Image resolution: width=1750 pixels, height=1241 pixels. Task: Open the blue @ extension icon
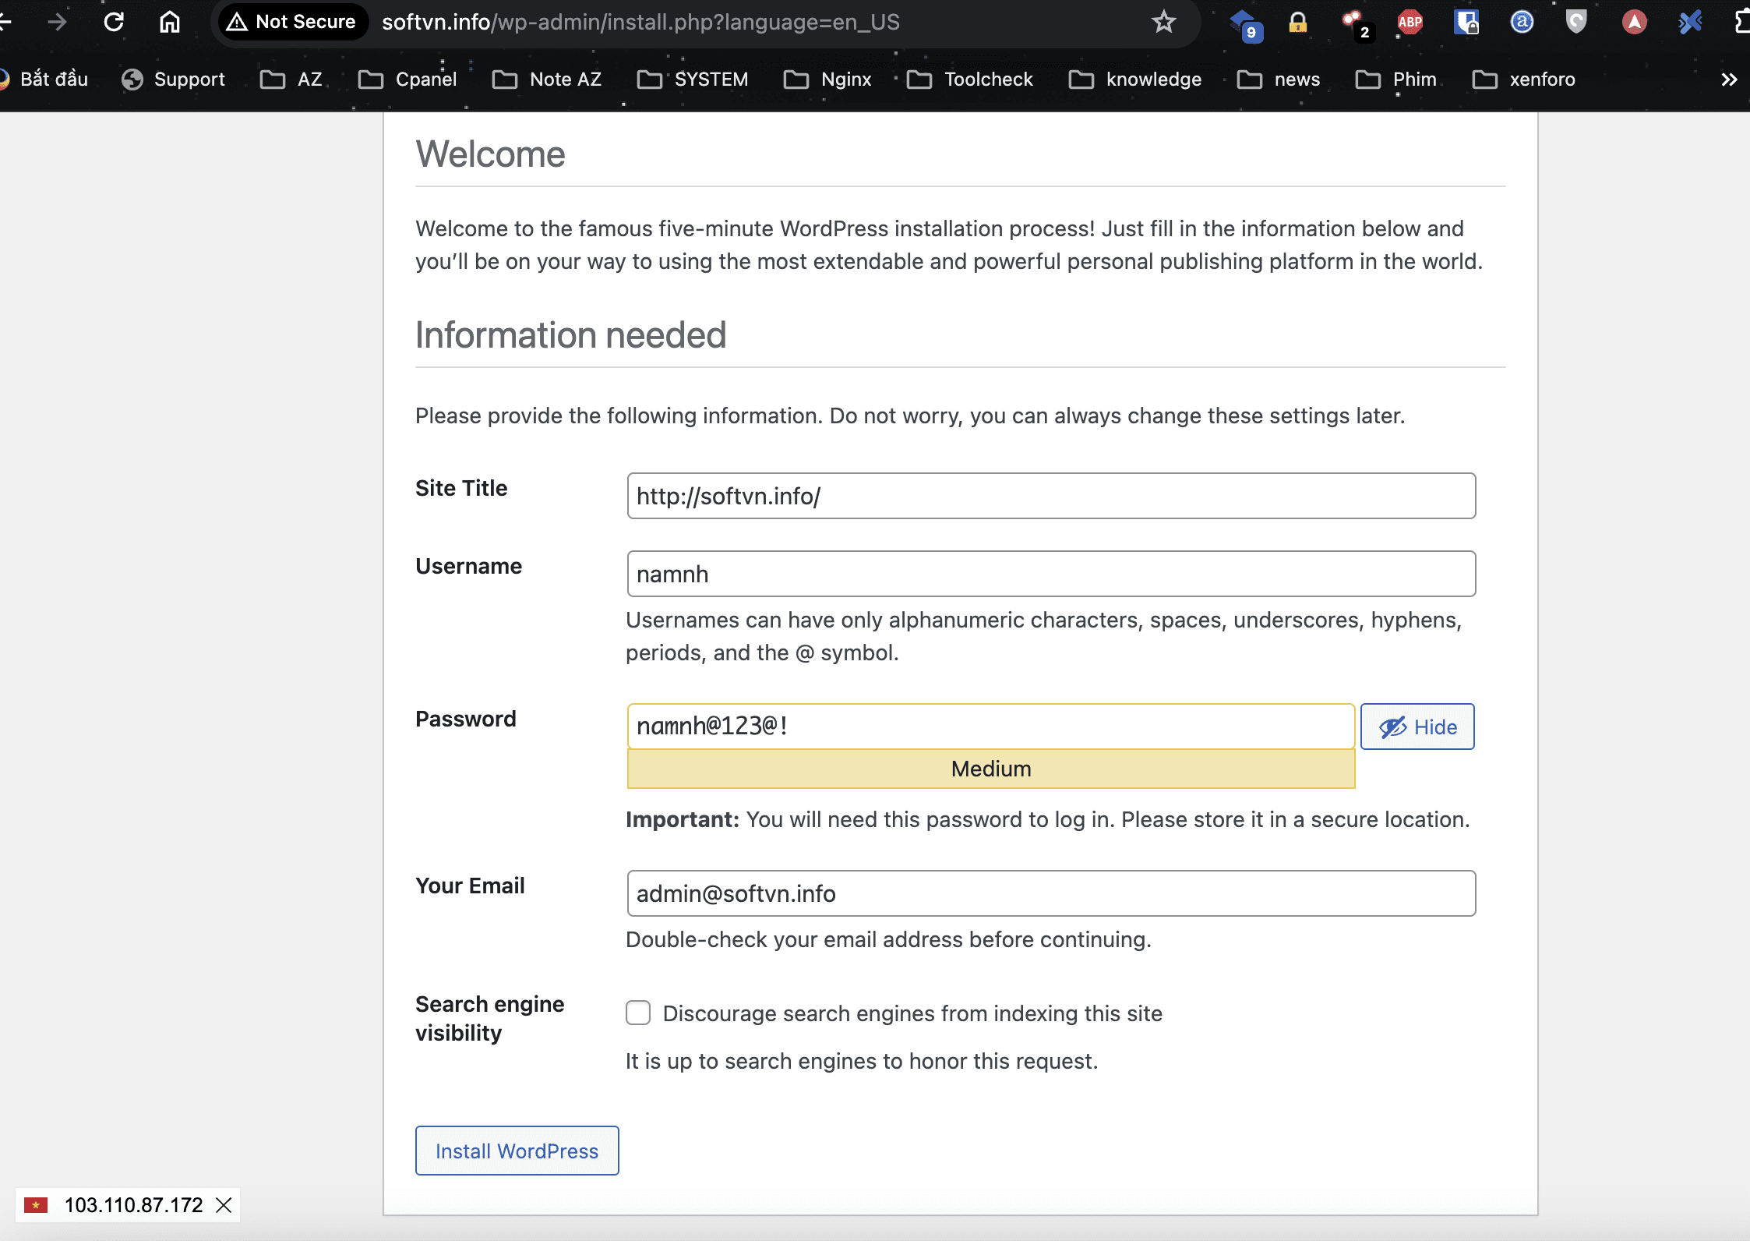[x=1521, y=22]
